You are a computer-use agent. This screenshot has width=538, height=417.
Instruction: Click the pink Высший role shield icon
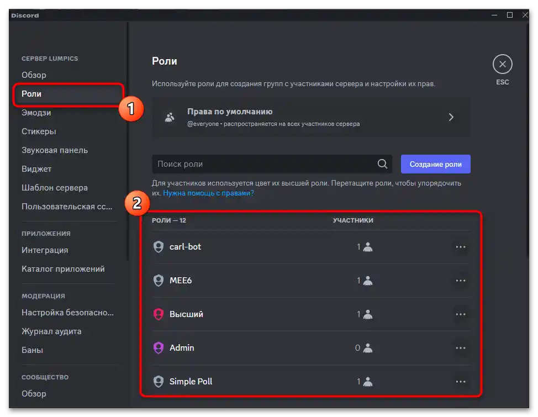(159, 314)
